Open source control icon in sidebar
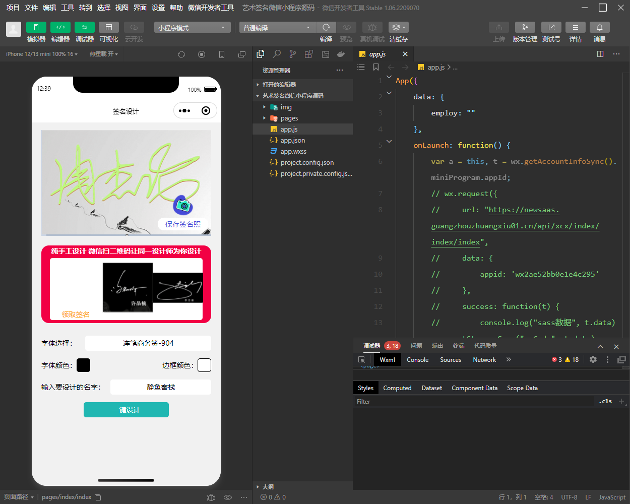This screenshot has width=630, height=504. [293, 54]
